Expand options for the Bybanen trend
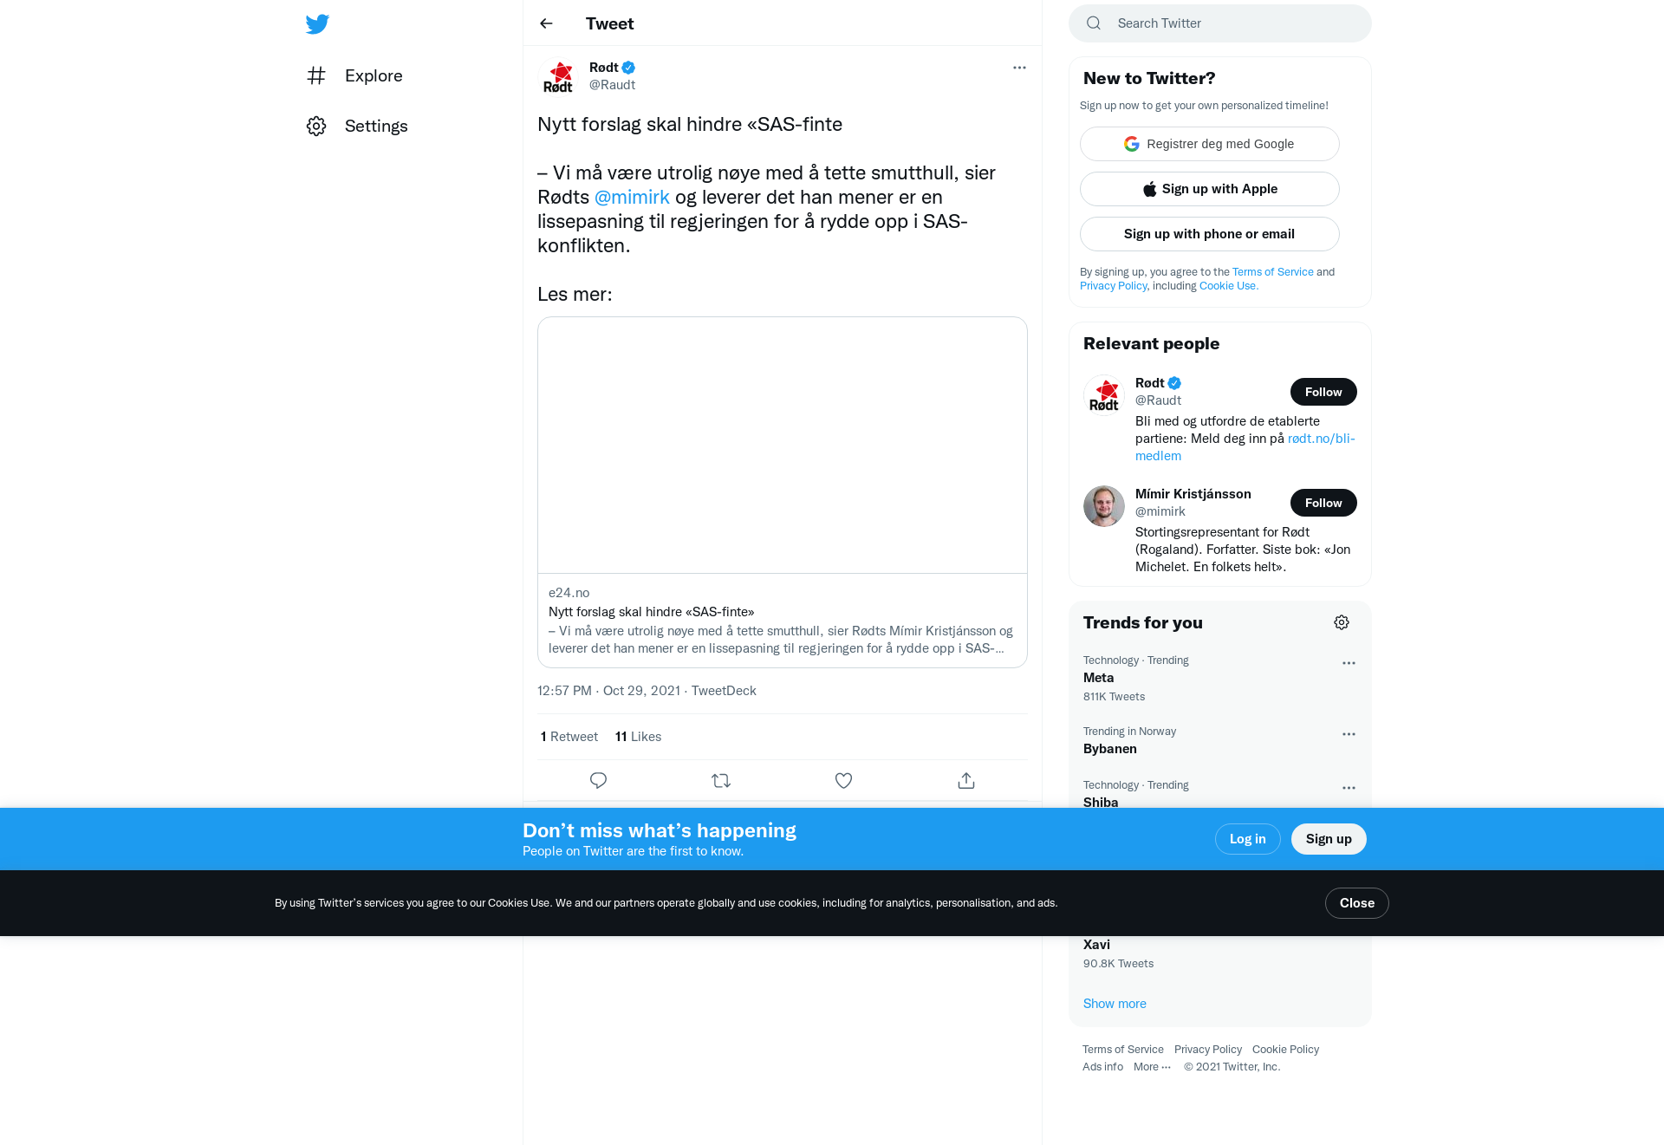Screen dimensions: 1664x1145 (x=1349, y=734)
